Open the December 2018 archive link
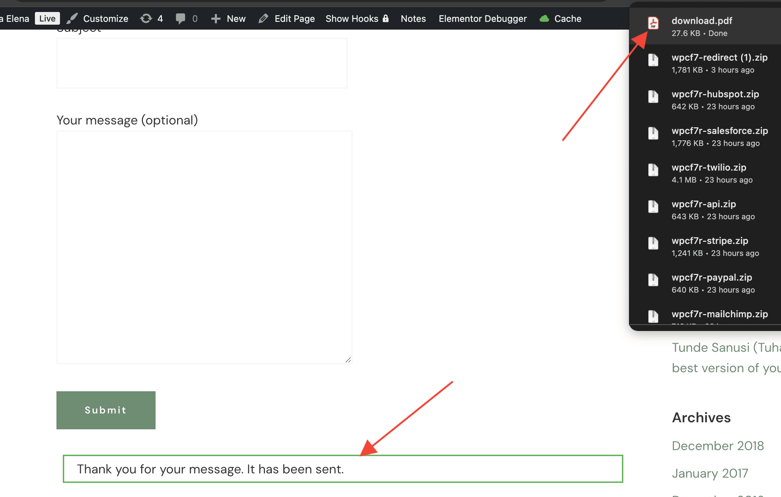781x497 pixels. pos(718,446)
